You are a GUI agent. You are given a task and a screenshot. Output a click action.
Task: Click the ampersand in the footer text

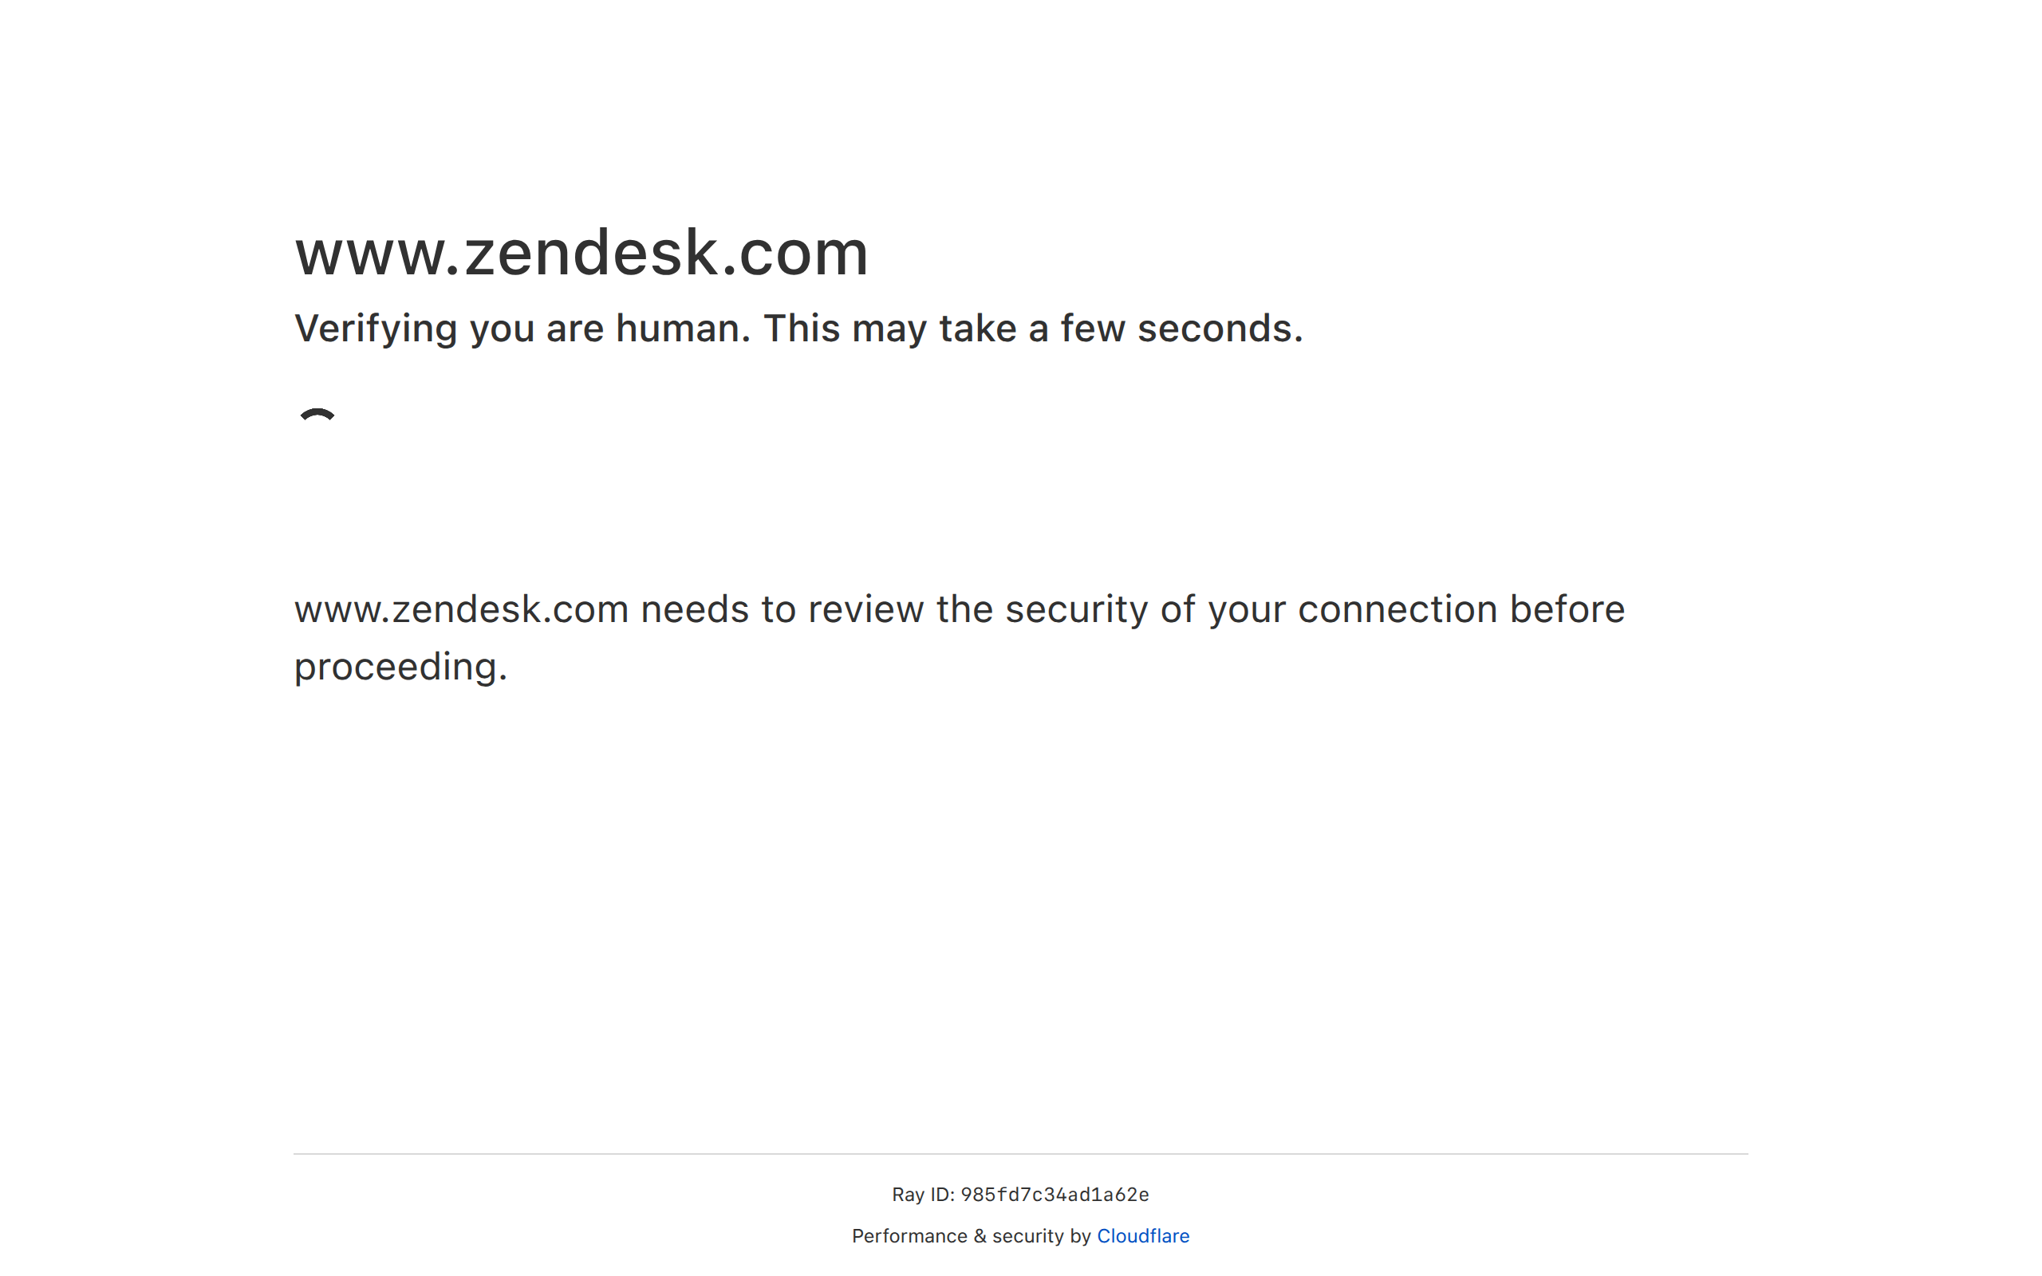coord(979,1236)
